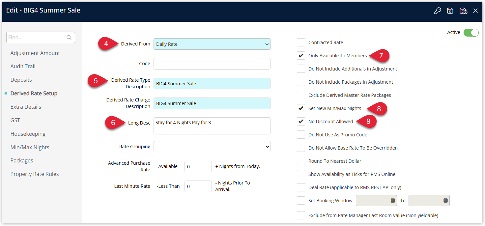Open the Extra Details section
Screen dimensions: 485x226
[x=26, y=107]
